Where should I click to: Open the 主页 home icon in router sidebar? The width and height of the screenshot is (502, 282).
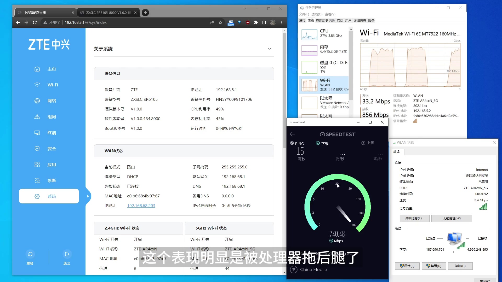pos(37,69)
